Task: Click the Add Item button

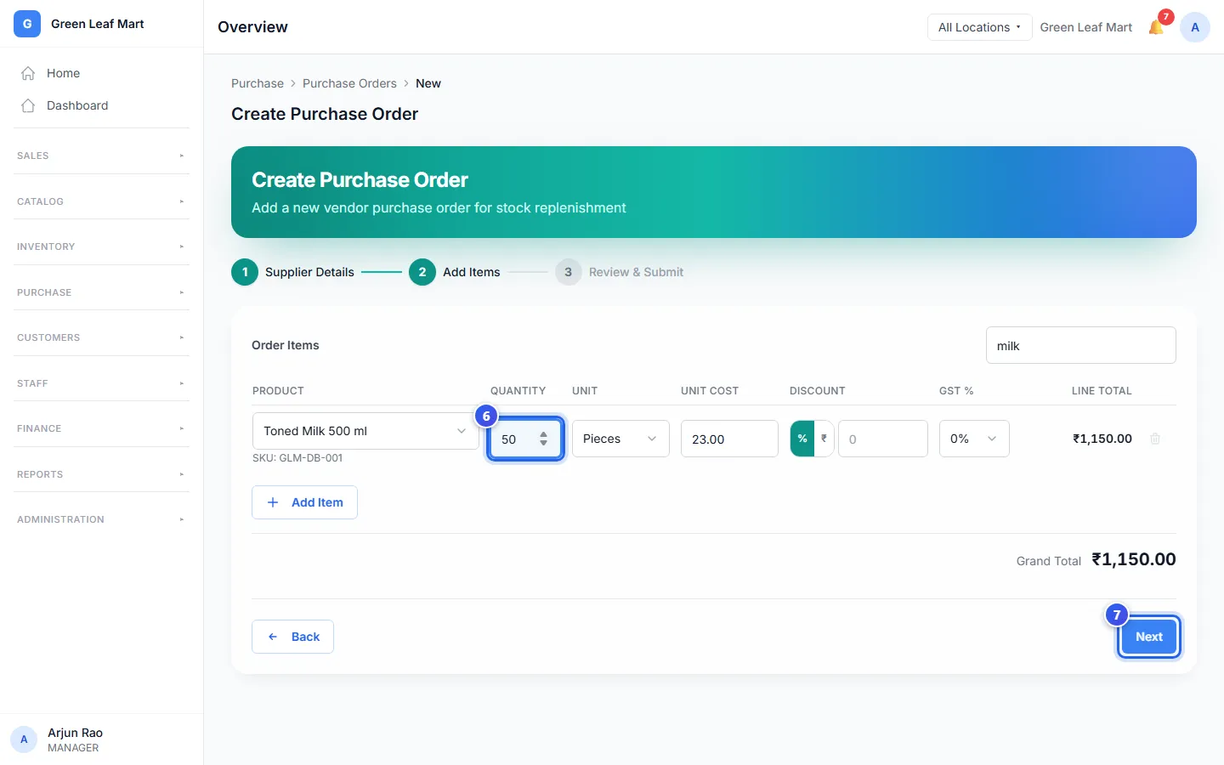Action: [x=304, y=502]
